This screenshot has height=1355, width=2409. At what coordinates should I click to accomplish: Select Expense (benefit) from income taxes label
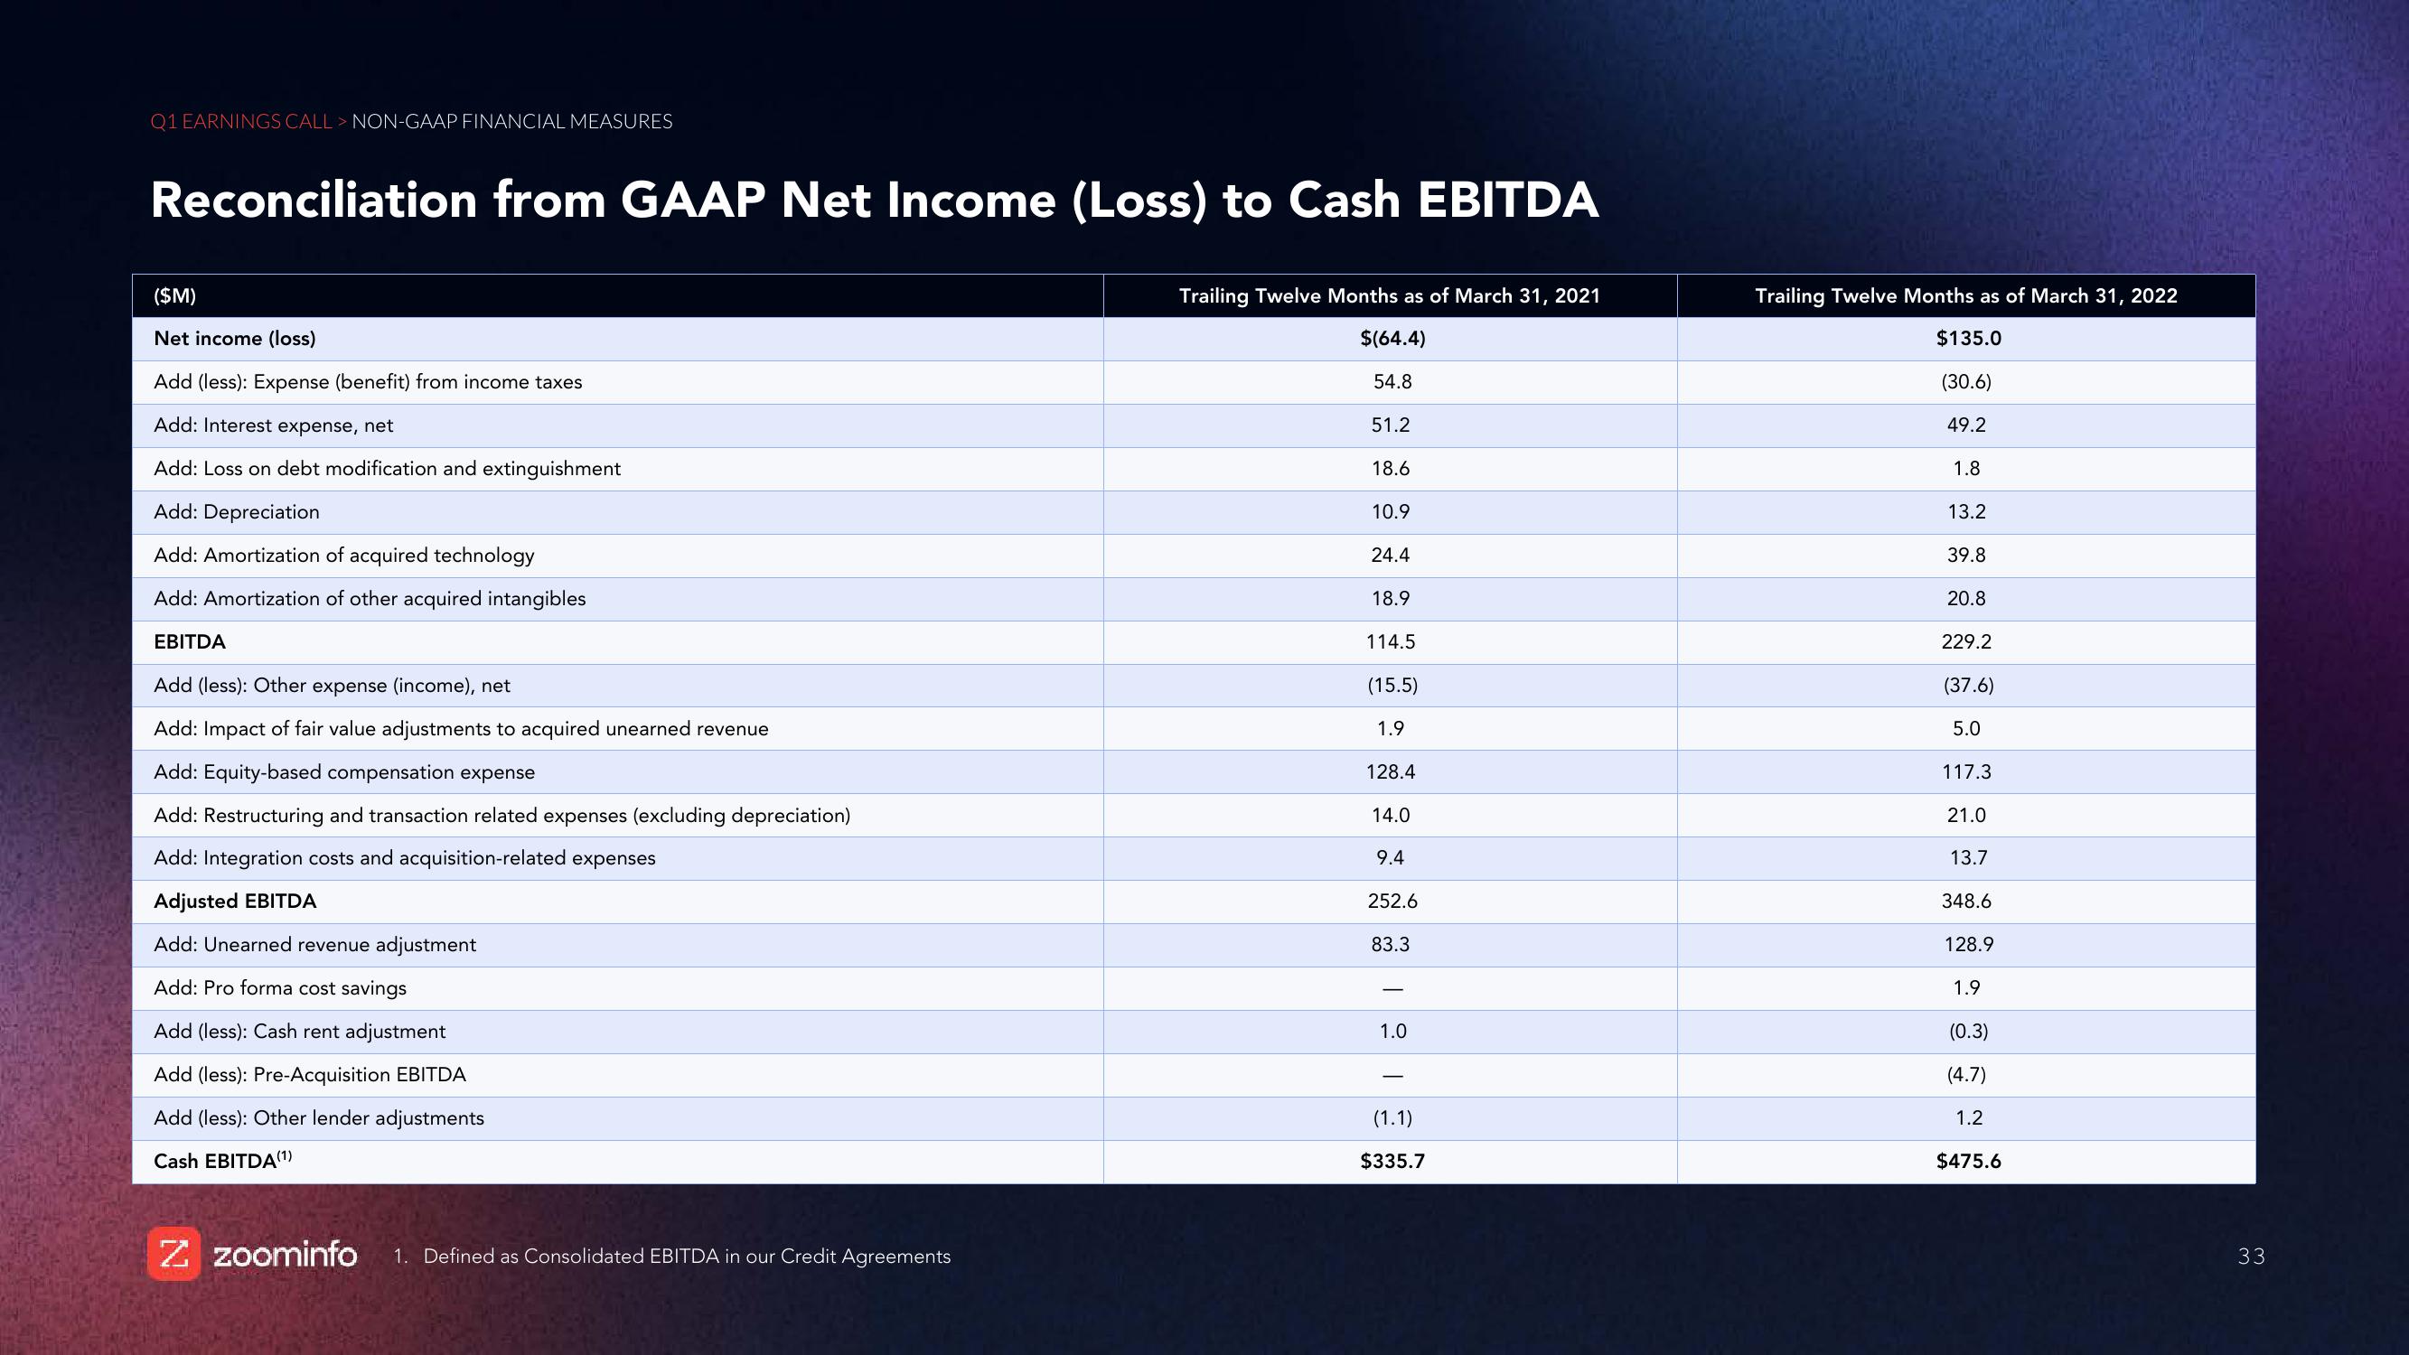tap(368, 381)
